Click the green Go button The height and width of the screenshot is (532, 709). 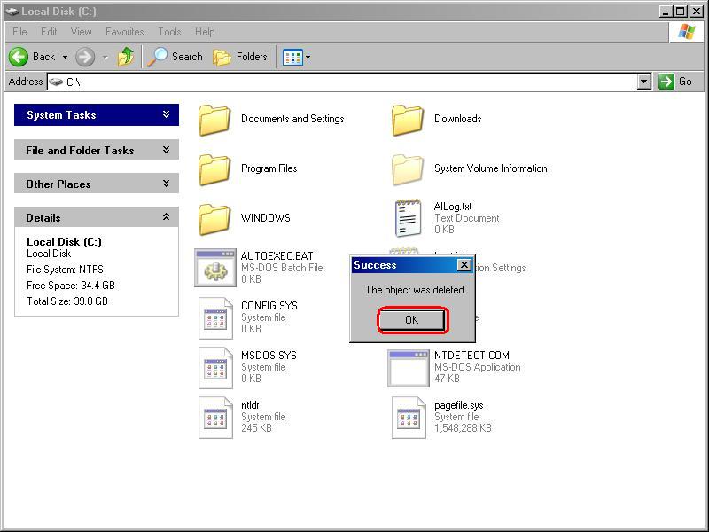point(674,82)
